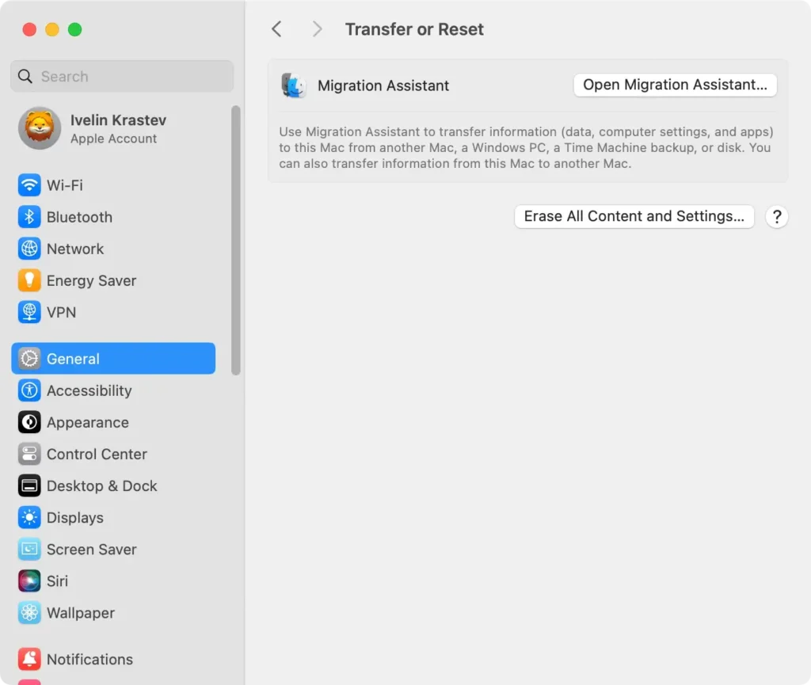Screen dimensions: 811x685
Task: Select the Screen Saver label
Action: [92, 550]
